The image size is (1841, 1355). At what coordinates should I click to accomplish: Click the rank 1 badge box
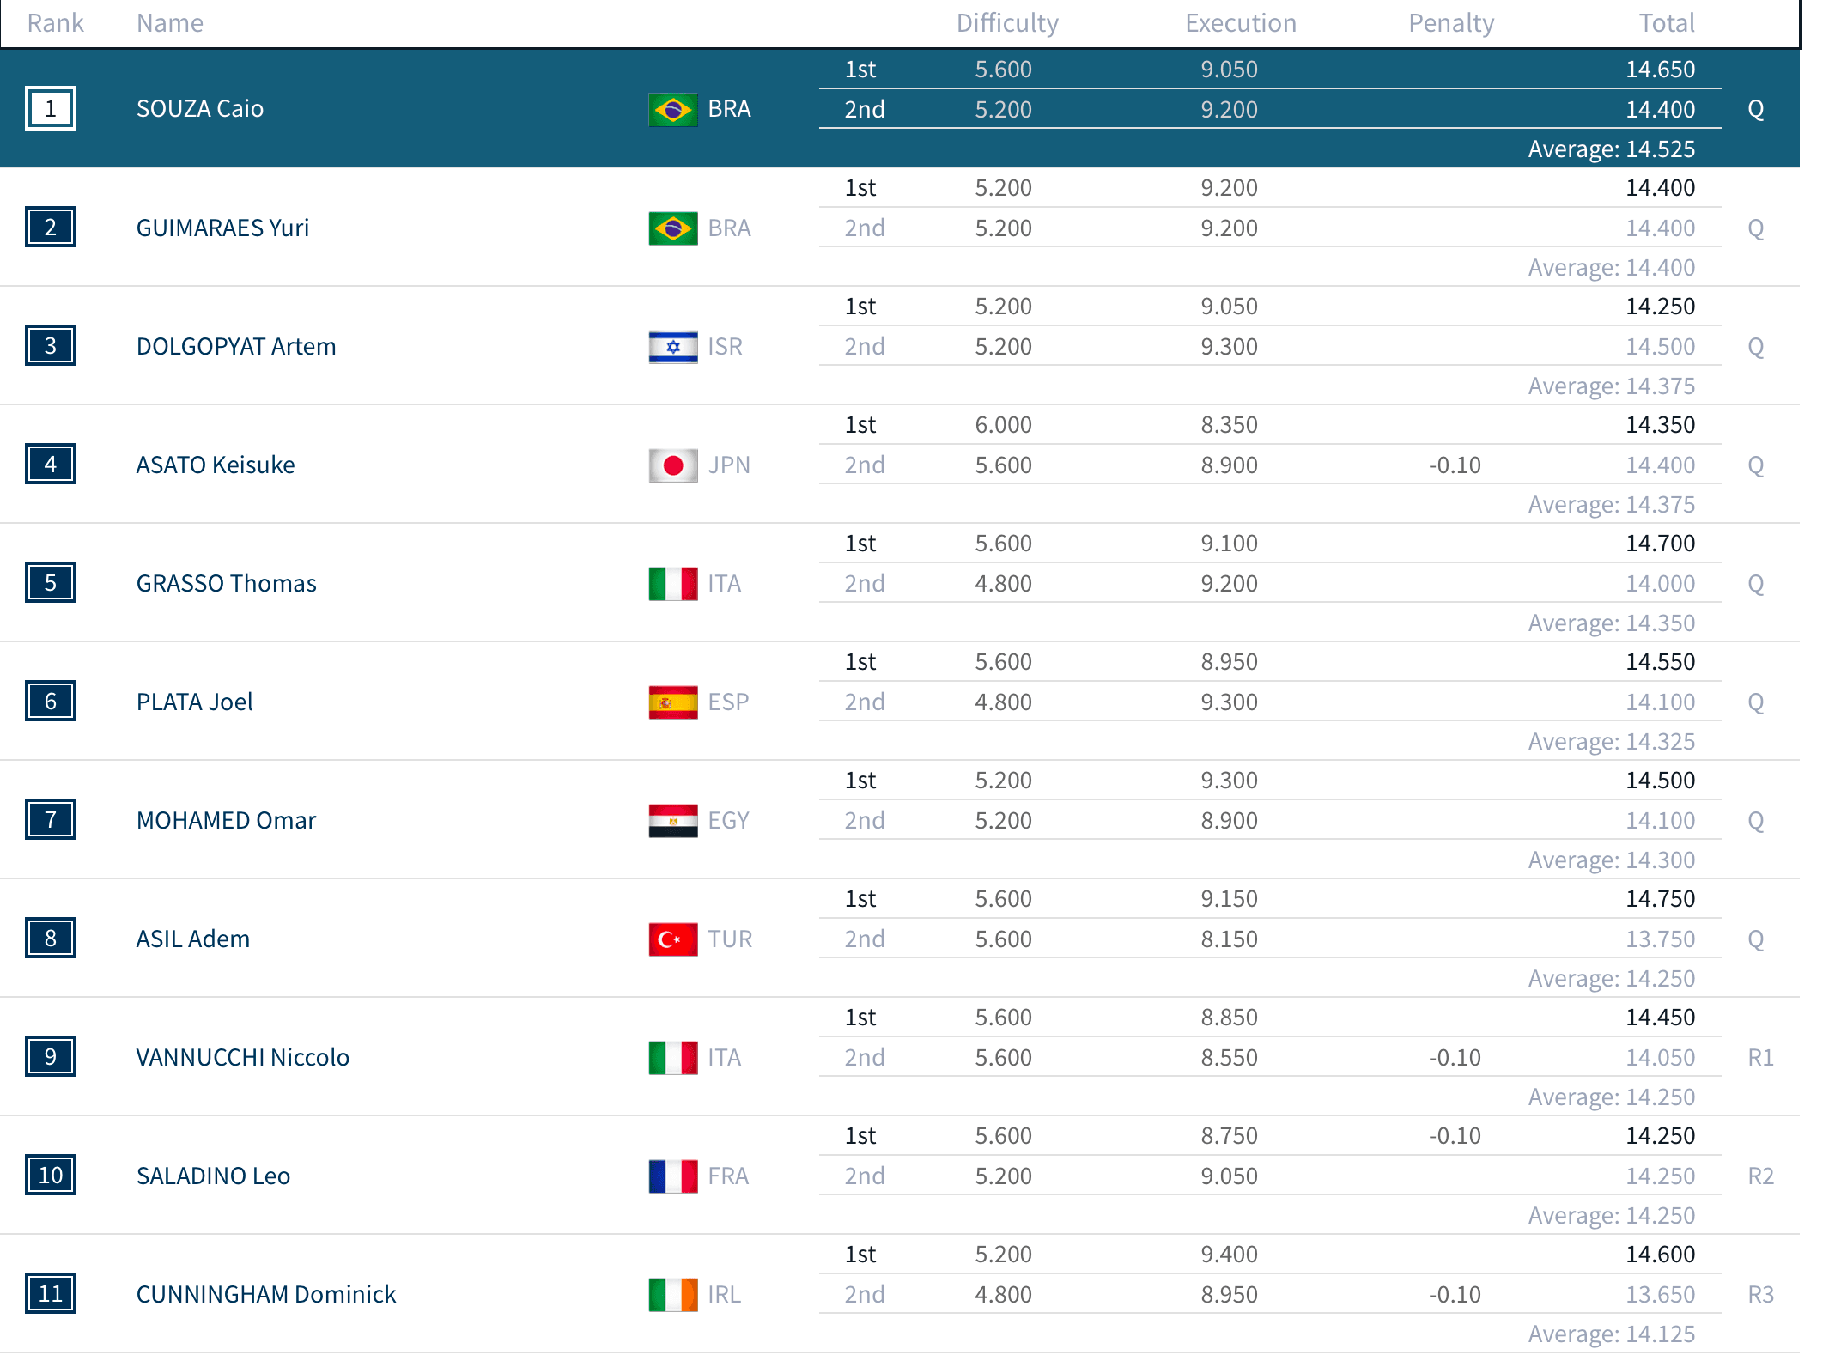point(51,109)
